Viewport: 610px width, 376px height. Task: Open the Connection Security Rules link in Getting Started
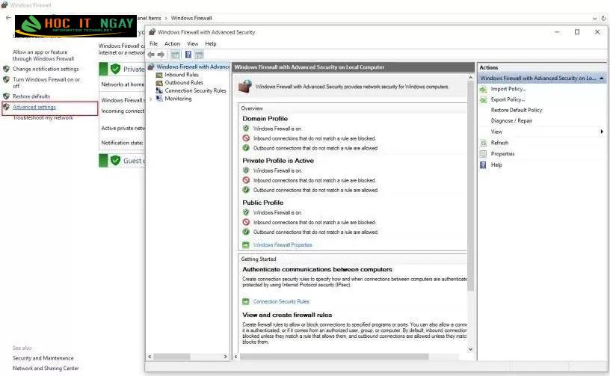[281, 301]
